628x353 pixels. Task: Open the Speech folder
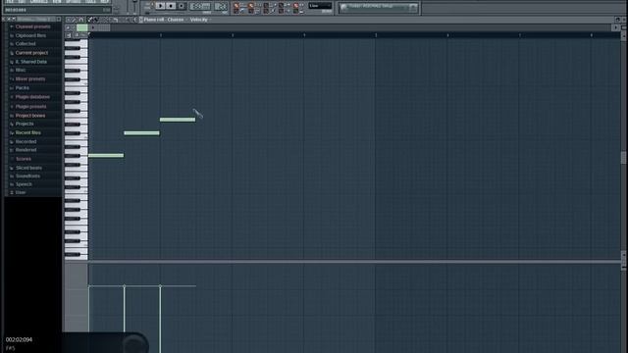coord(24,184)
